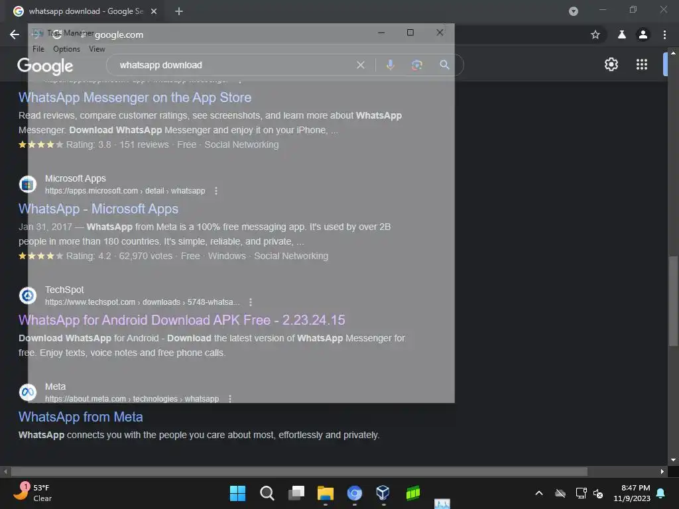This screenshot has width=679, height=509.
Task: Open View menu in Task Manager
Action: (x=97, y=49)
